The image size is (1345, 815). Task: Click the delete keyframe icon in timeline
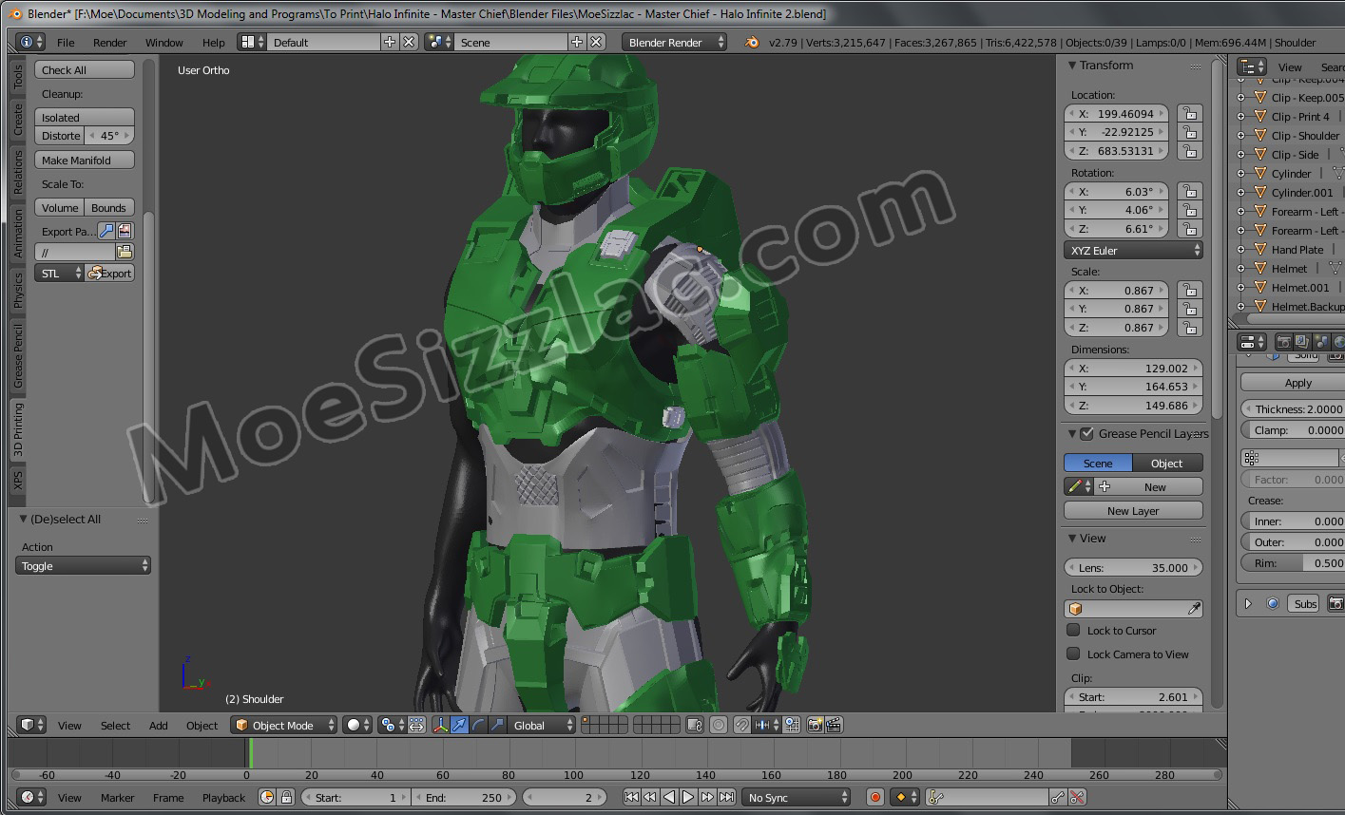pyautogui.click(x=1077, y=797)
